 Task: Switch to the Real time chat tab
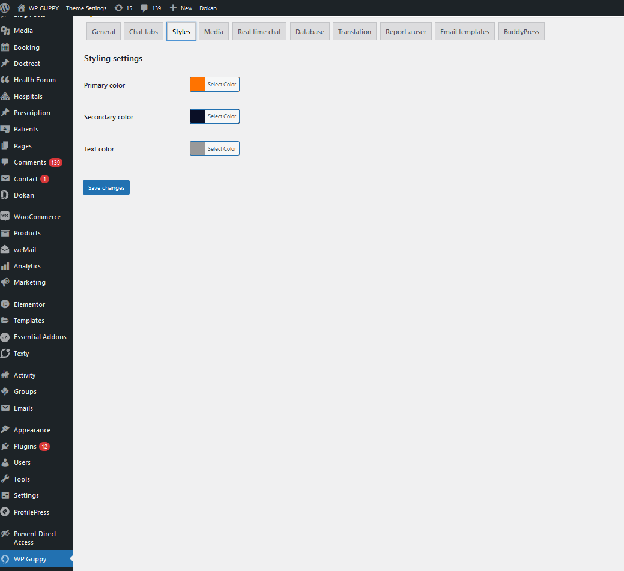pyautogui.click(x=259, y=32)
